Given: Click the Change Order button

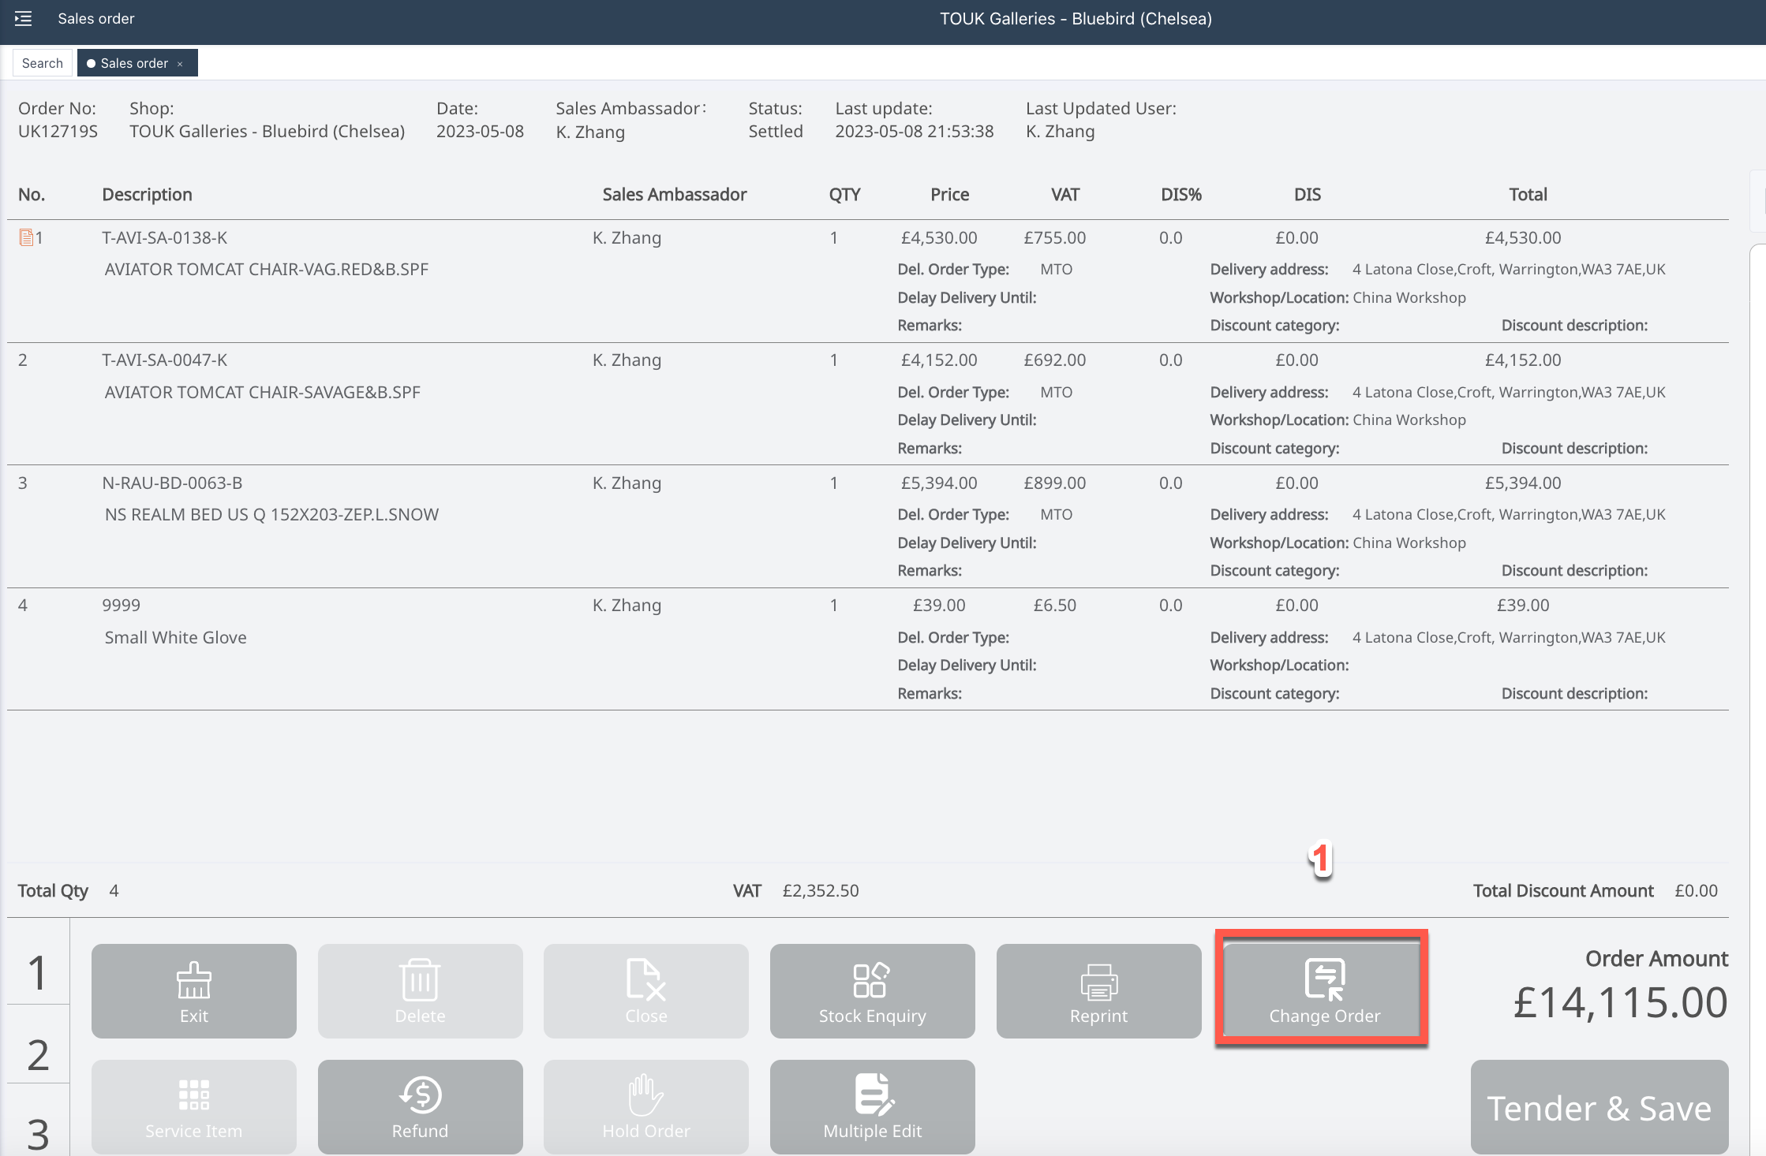Looking at the screenshot, I should point(1324,990).
